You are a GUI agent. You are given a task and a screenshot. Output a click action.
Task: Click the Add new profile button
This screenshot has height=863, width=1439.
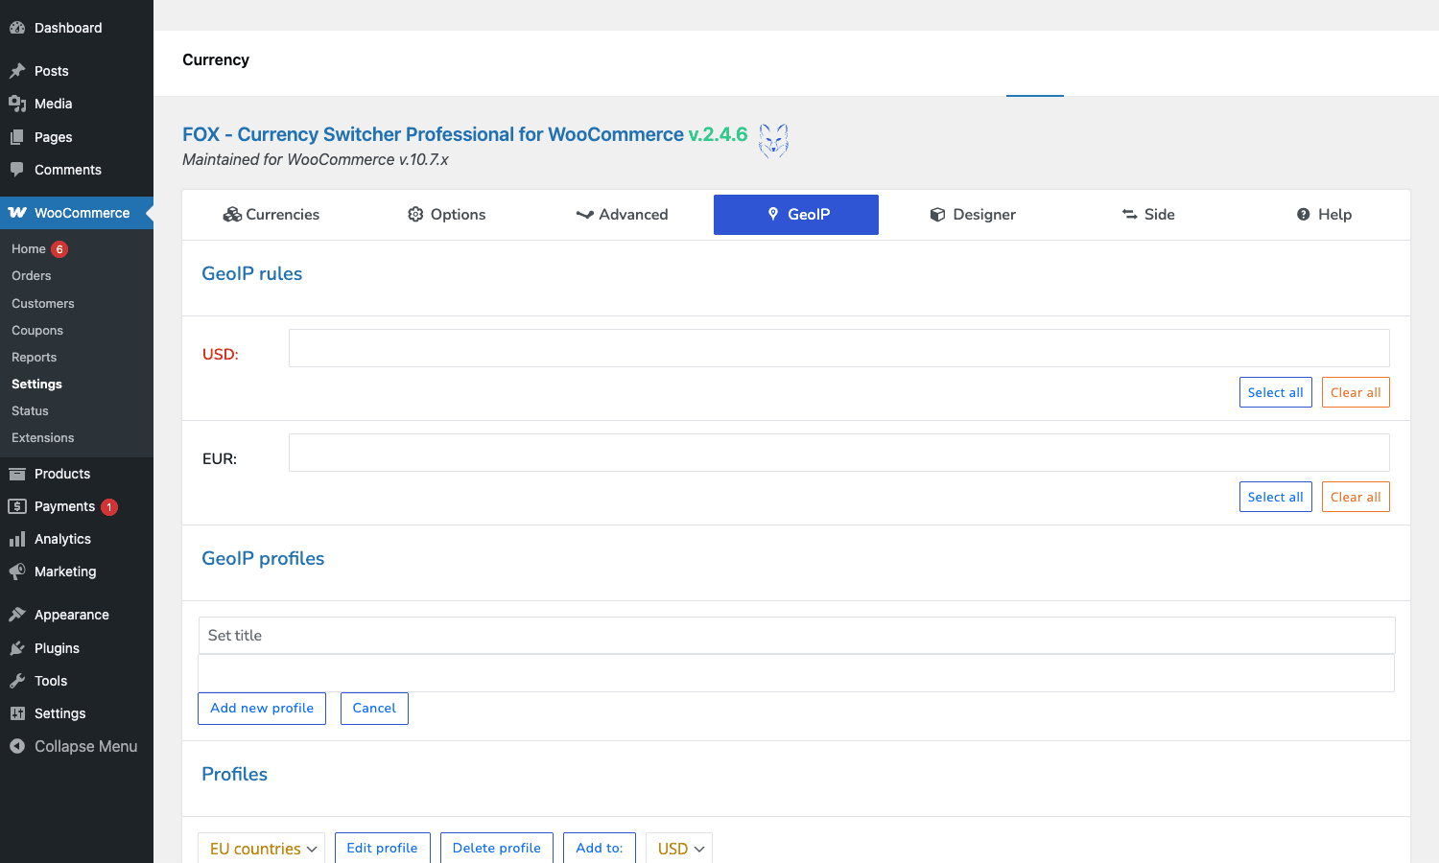(262, 709)
